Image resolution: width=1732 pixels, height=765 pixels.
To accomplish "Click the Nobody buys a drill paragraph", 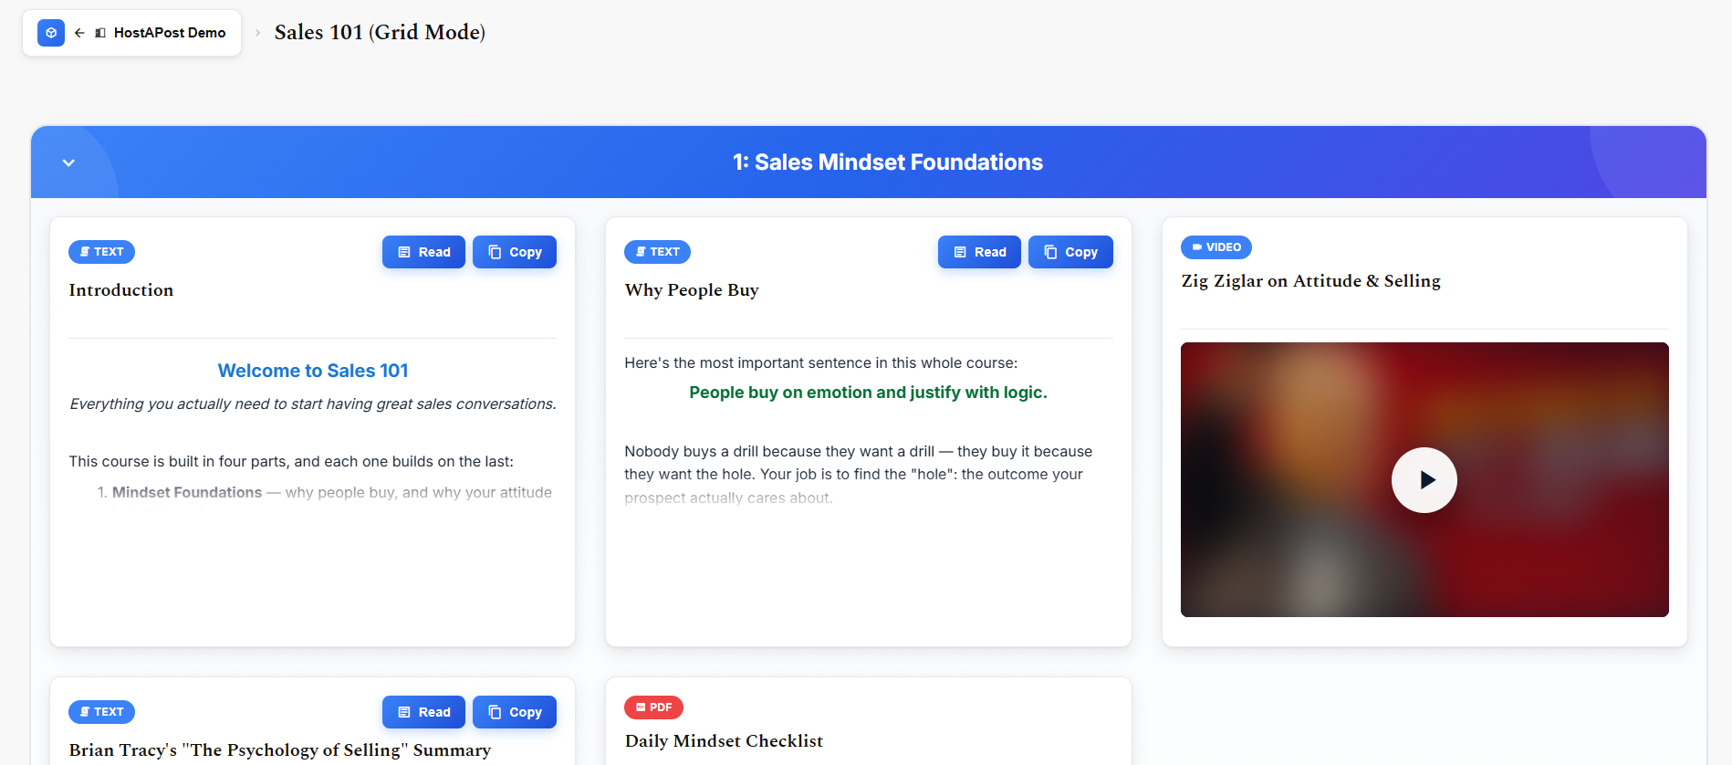I will [x=859, y=475].
